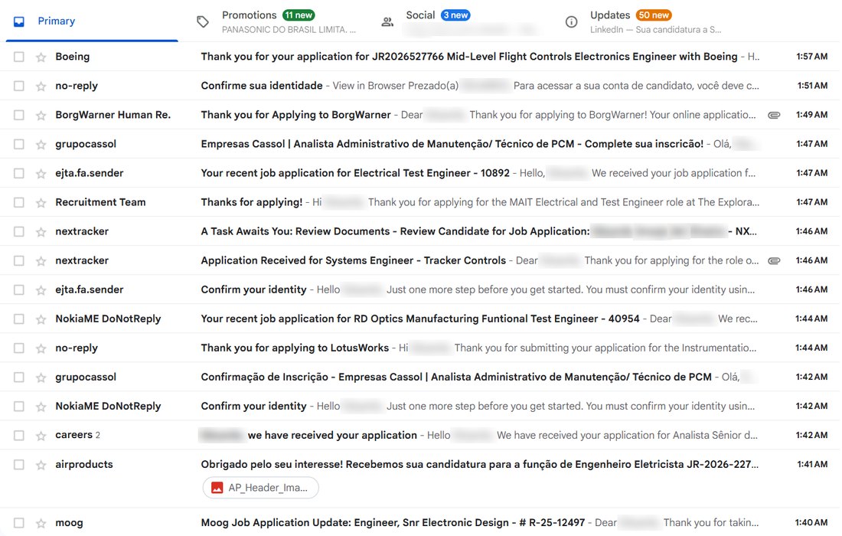Open the Promotions tab

pyautogui.click(x=277, y=21)
